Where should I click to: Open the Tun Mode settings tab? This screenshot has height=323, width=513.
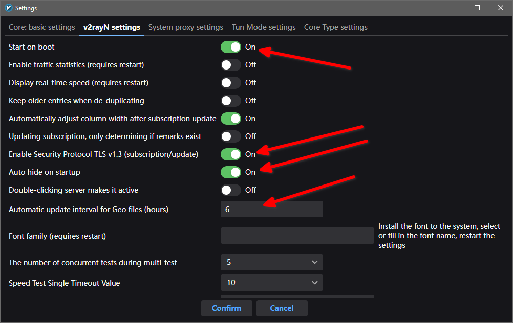pyautogui.click(x=264, y=27)
